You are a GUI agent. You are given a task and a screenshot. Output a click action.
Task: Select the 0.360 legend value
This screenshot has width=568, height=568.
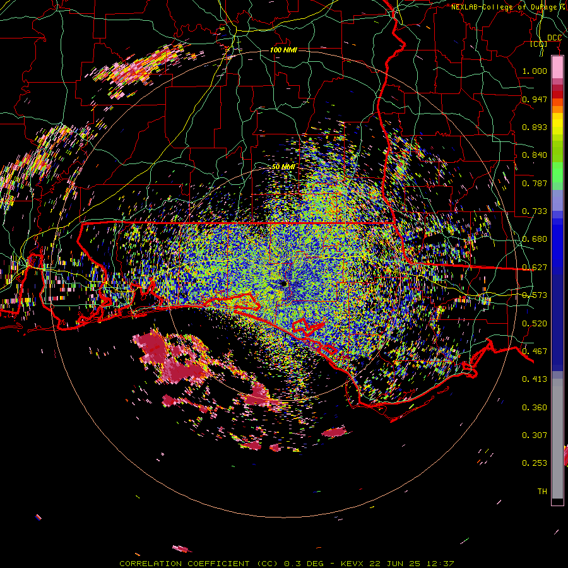click(x=535, y=407)
